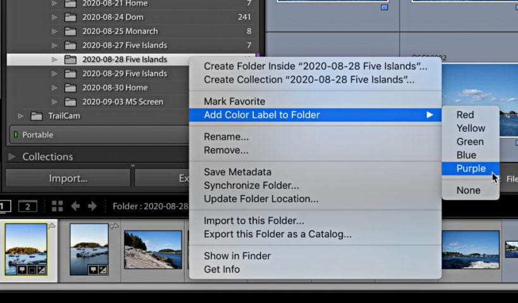Image resolution: width=518 pixels, height=303 pixels.
Task: Click the secondary display button labeled 2
Action: (x=27, y=206)
